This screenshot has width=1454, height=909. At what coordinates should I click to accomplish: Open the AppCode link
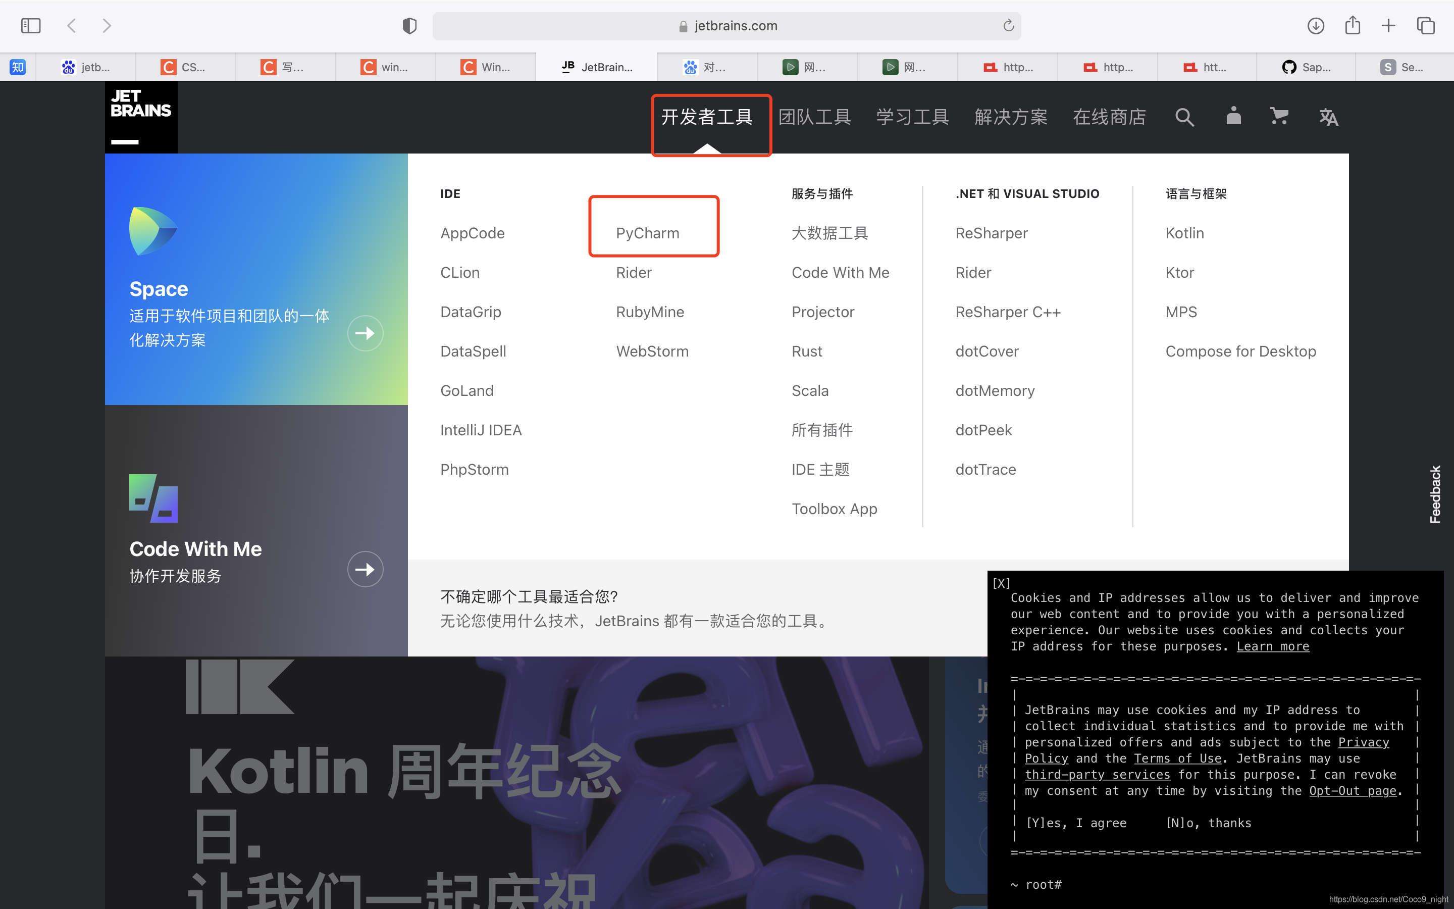pos(472,233)
